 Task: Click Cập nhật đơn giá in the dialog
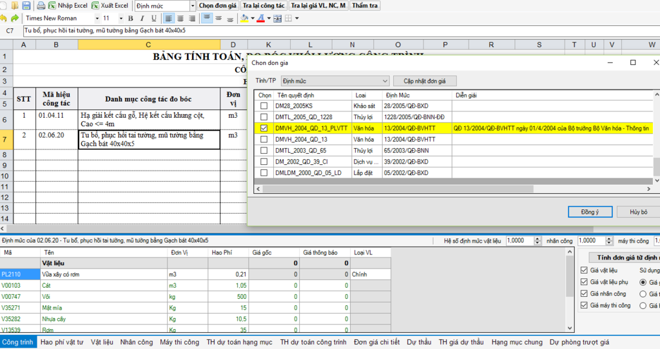click(424, 80)
